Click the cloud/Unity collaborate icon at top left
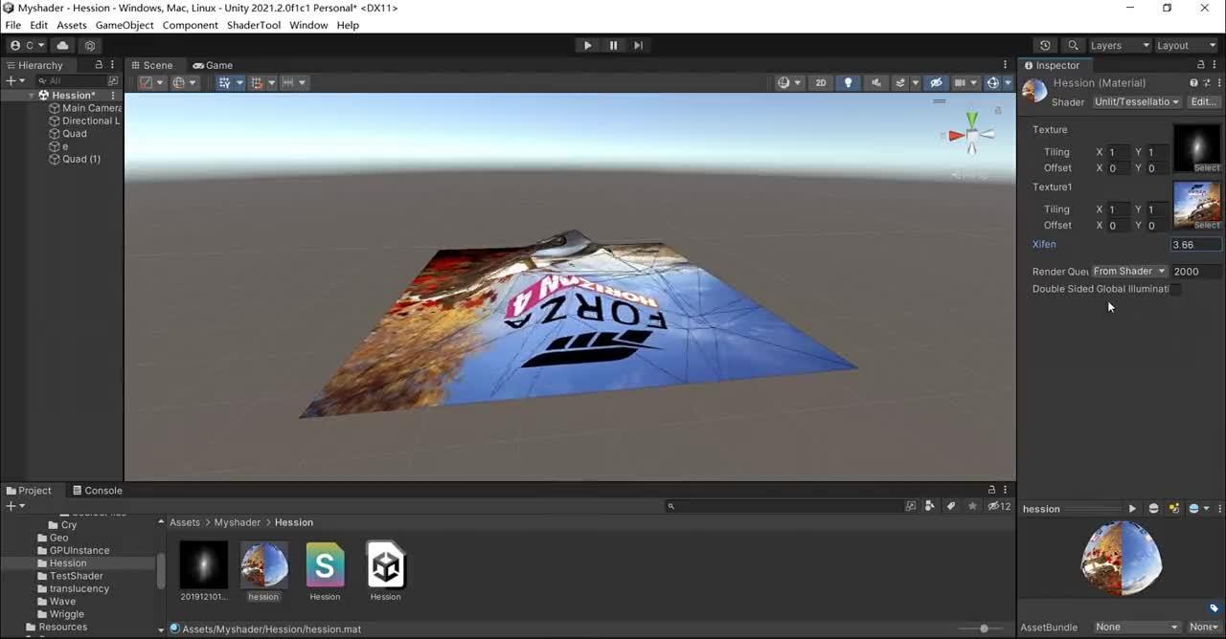 pyautogui.click(x=63, y=45)
